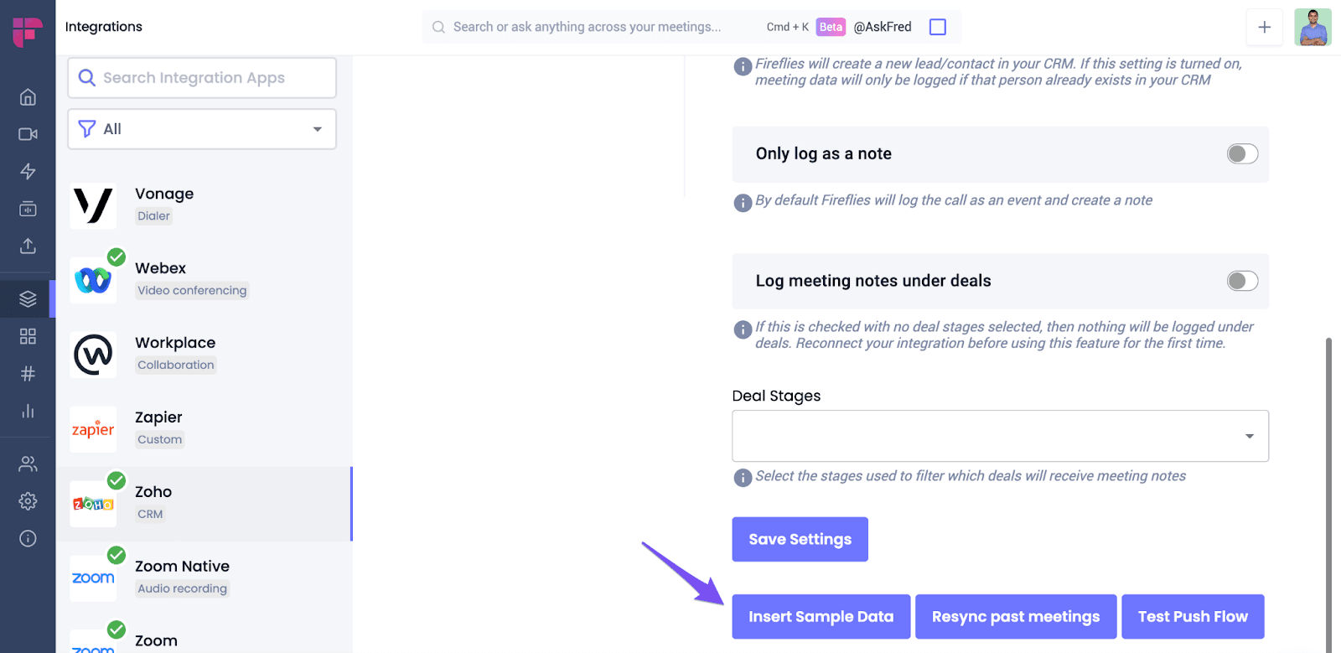This screenshot has width=1341, height=653.
Task: Focus Search Integration Apps field
Action: 202,78
